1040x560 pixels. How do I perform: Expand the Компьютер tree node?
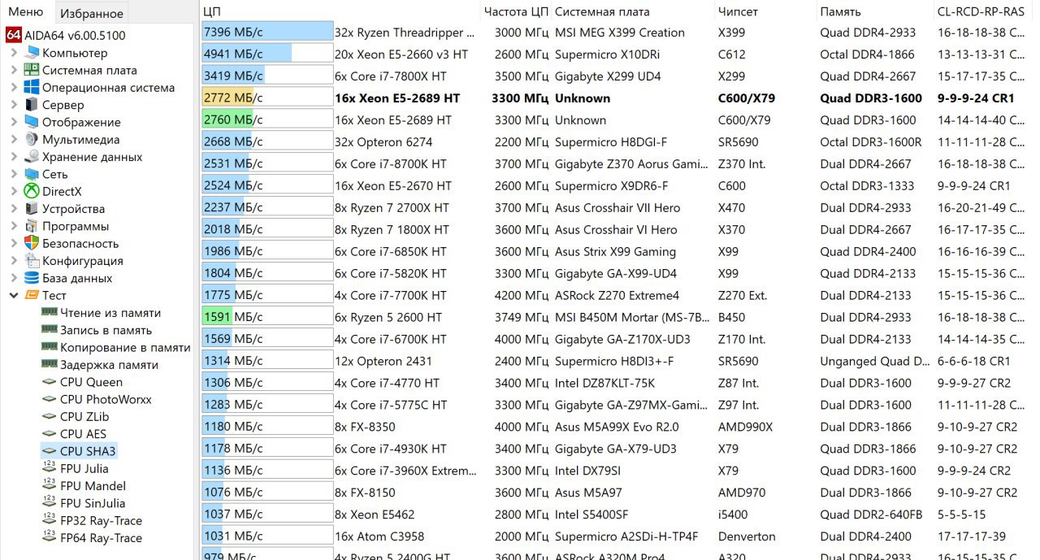14,53
